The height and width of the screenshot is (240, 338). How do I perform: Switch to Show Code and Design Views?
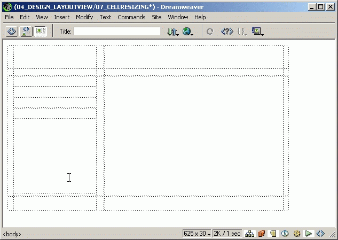pos(26,32)
